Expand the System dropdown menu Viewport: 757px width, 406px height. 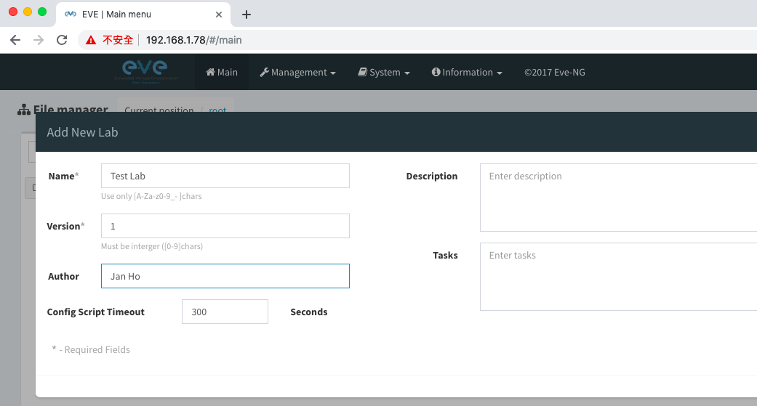[x=384, y=72]
